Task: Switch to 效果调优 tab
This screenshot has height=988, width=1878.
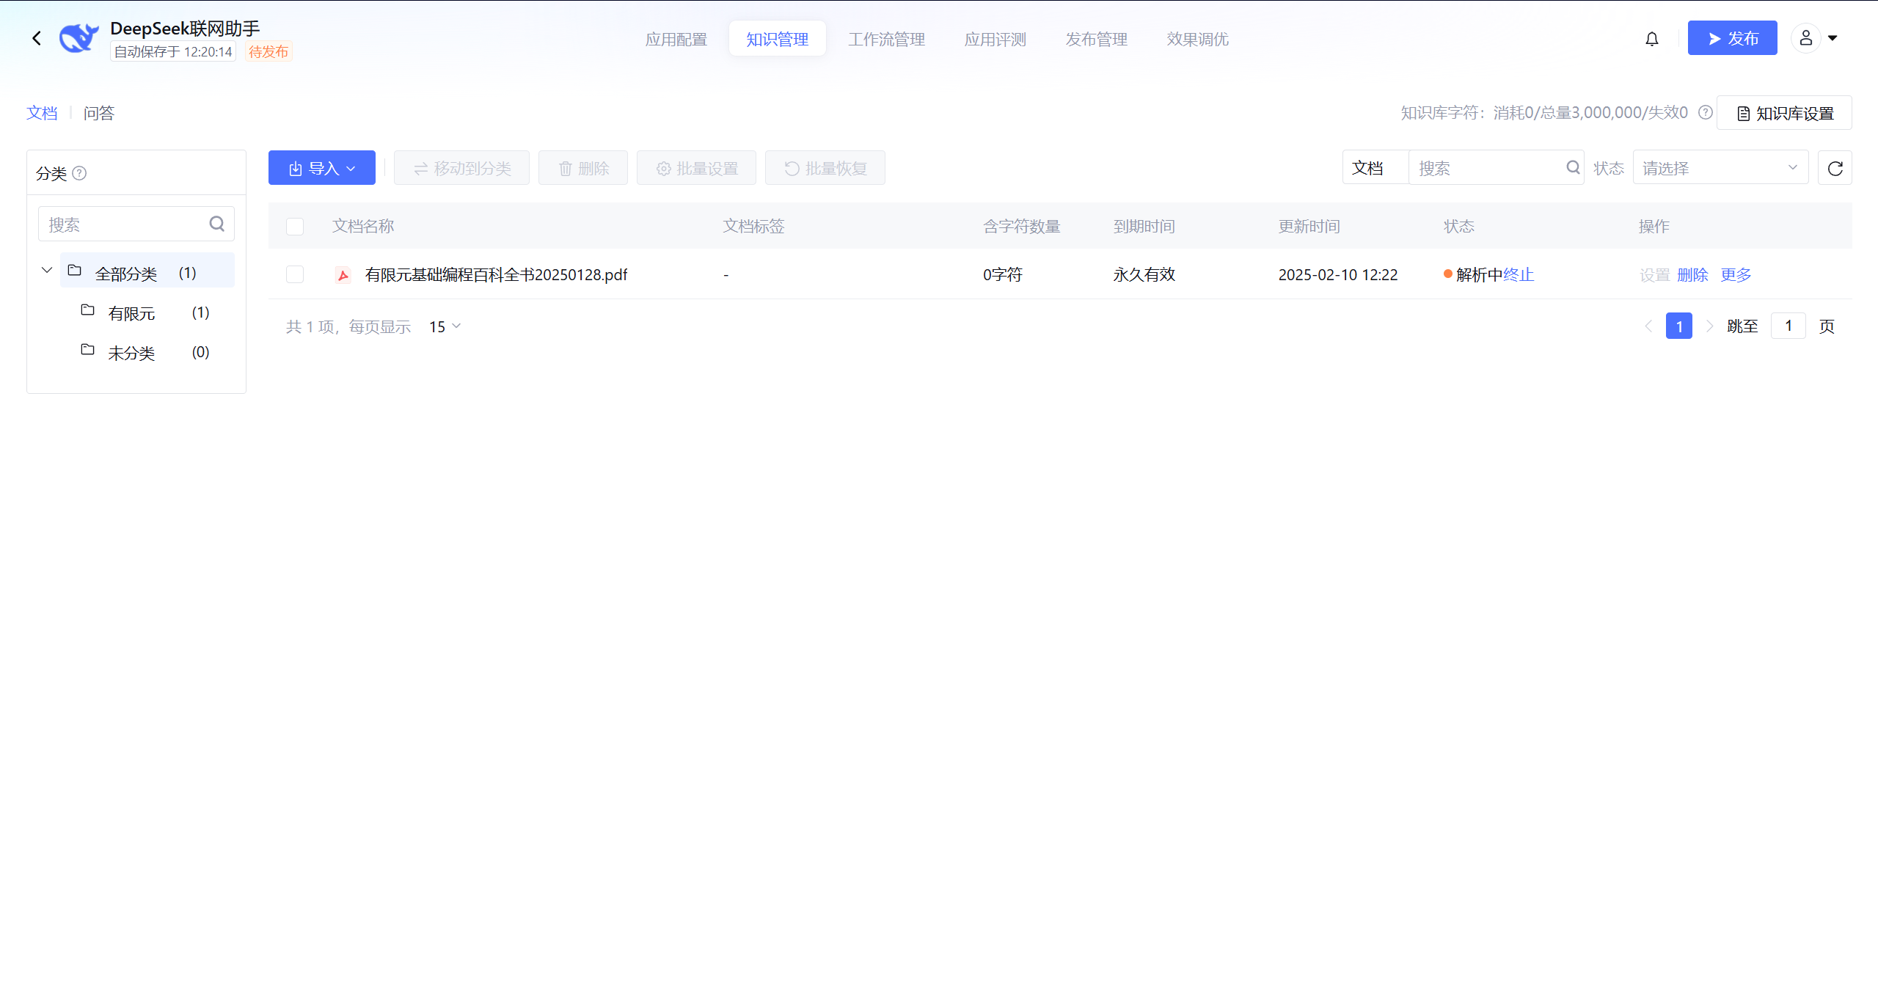Action: click(1197, 39)
